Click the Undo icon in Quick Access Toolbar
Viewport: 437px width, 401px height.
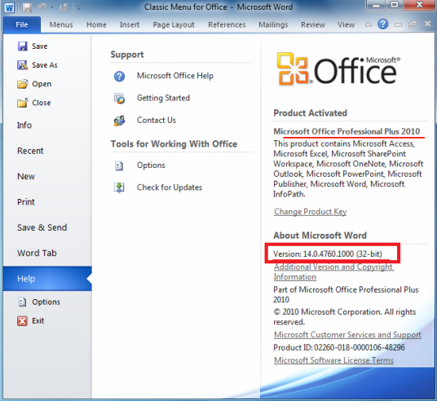click(42, 7)
